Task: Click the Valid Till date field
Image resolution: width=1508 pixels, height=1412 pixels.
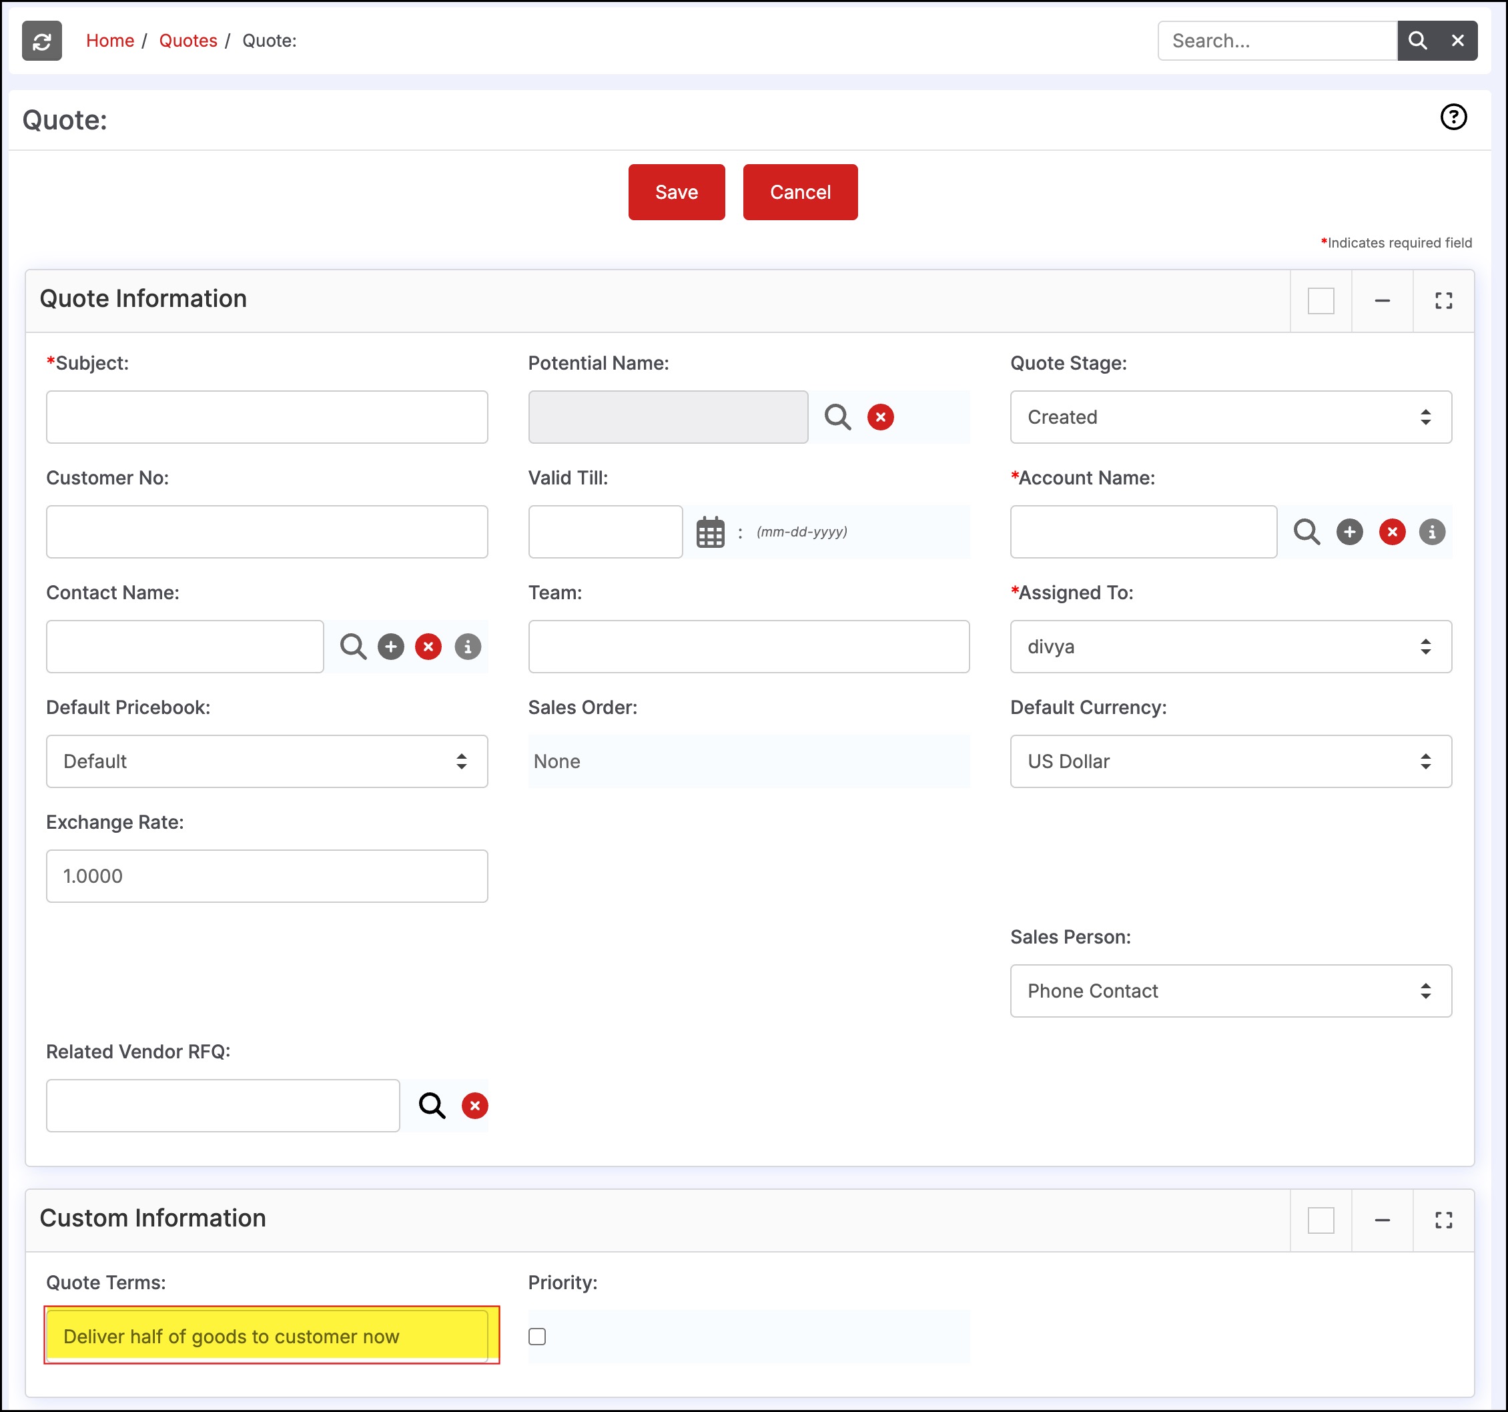Action: pos(605,532)
